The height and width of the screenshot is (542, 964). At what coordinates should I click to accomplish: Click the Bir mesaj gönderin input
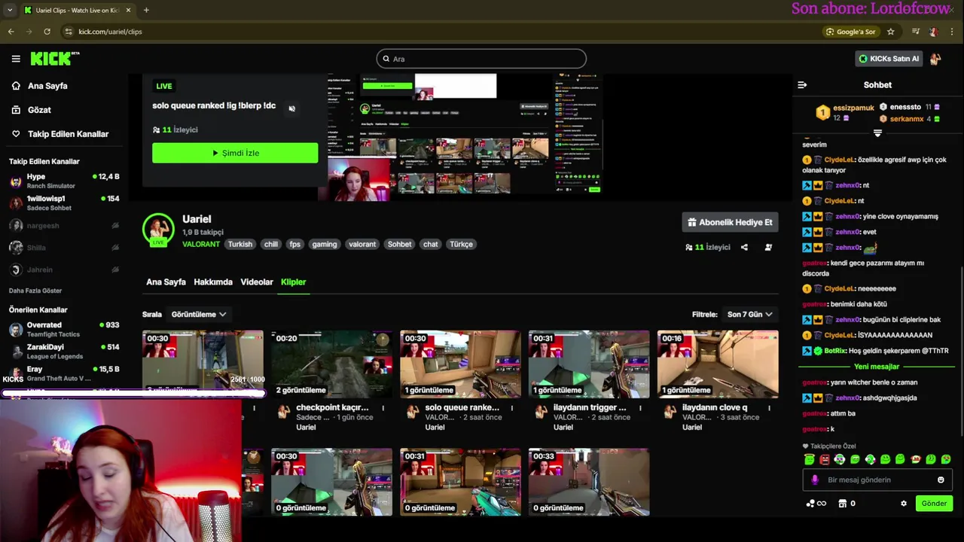click(878, 480)
